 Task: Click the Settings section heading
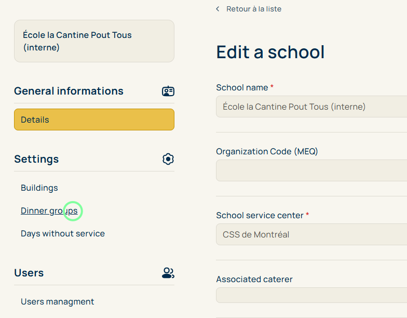click(36, 159)
